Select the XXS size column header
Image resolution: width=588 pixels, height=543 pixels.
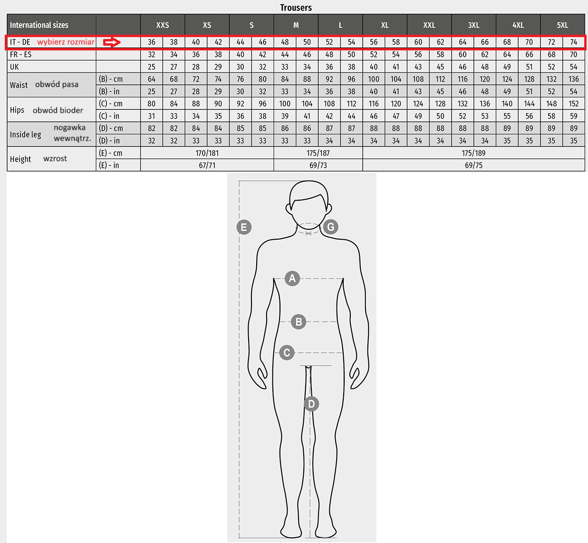(x=163, y=25)
